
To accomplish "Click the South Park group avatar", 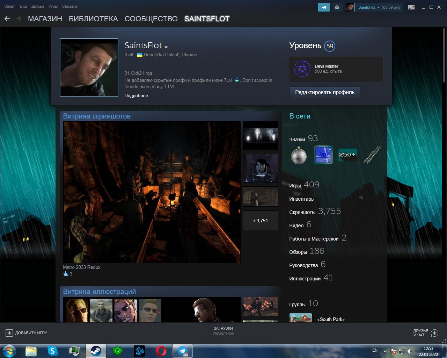I will point(301,318).
